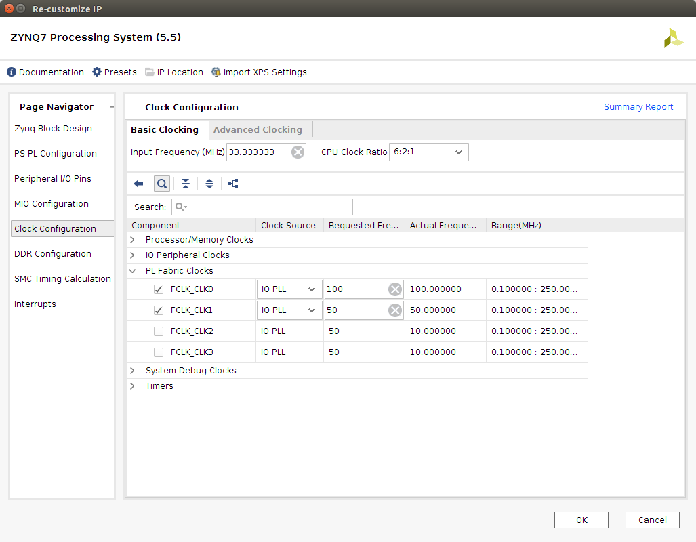The height and width of the screenshot is (542, 696).
Task: Click the Actual Frequency column header
Action: point(445,226)
